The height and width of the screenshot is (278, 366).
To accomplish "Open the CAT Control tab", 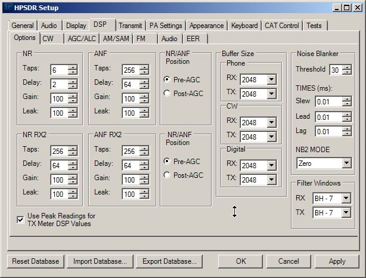I will coord(282,26).
